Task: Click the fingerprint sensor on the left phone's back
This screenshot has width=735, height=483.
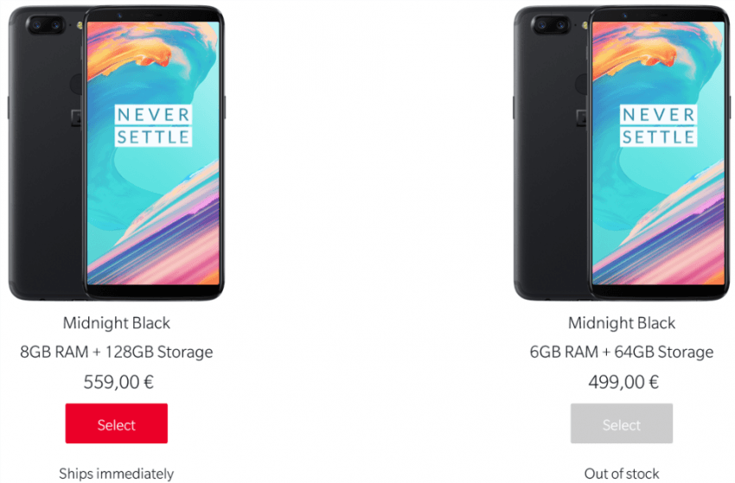Action: pos(76,85)
